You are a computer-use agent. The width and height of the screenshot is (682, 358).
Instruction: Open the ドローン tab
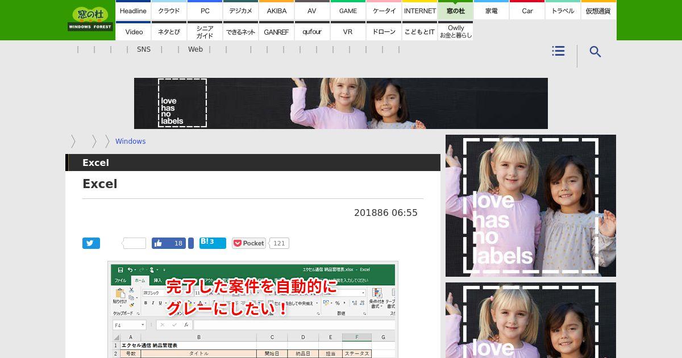(x=384, y=31)
